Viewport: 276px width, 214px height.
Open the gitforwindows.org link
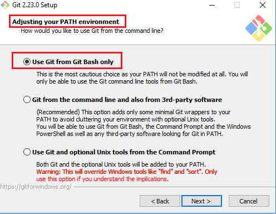(36, 187)
